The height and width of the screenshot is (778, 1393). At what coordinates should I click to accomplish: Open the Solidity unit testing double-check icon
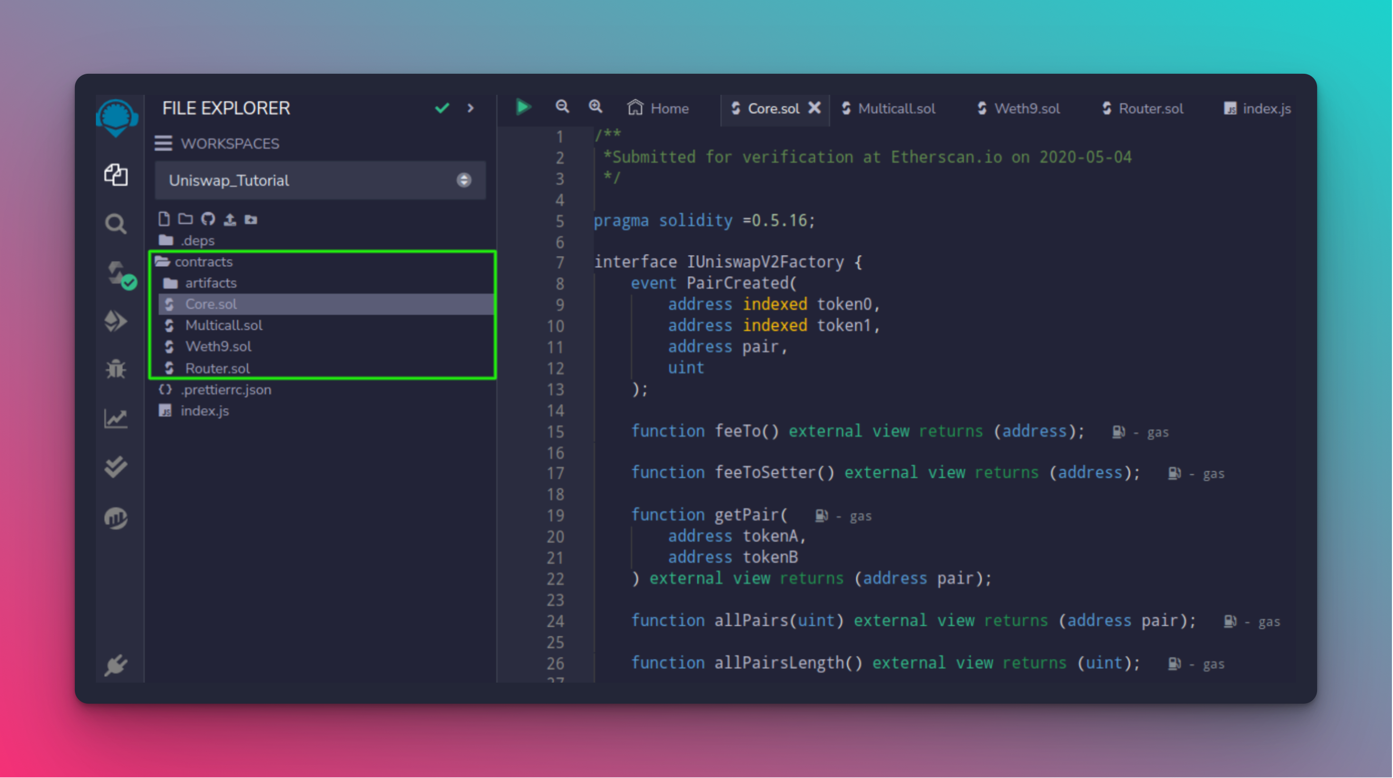115,466
